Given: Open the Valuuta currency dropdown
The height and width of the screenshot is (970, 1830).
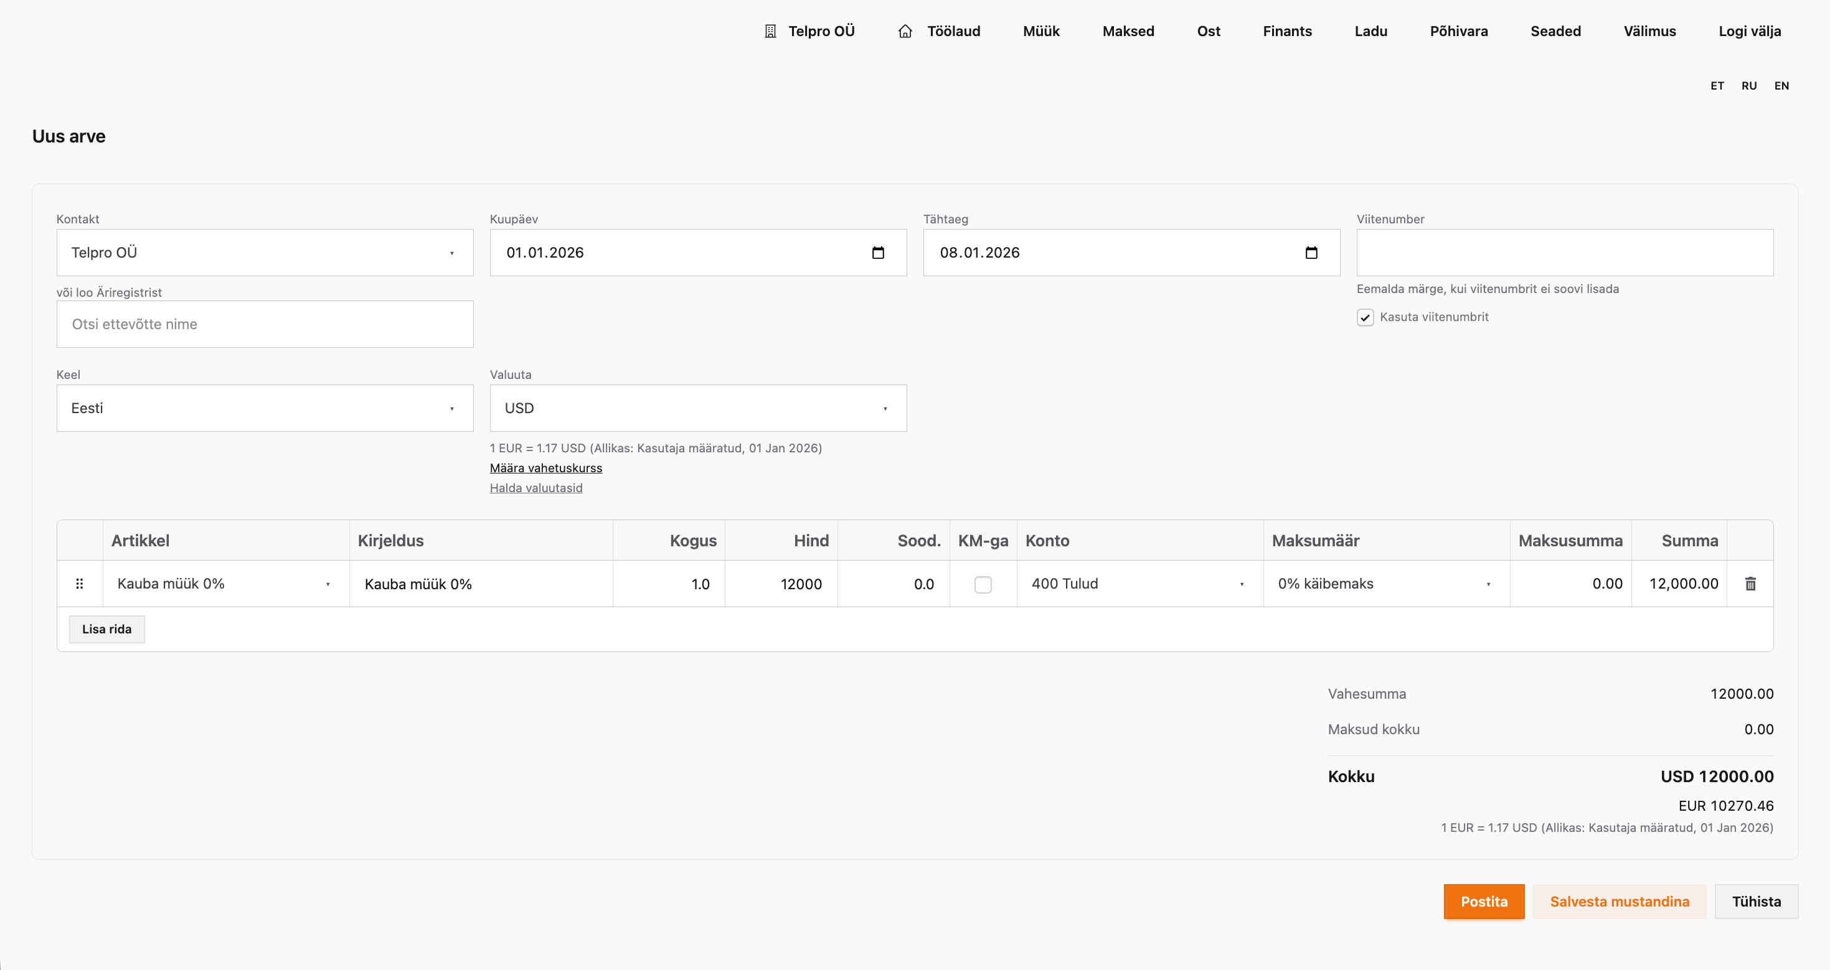Looking at the screenshot, I should pos(697,408).
